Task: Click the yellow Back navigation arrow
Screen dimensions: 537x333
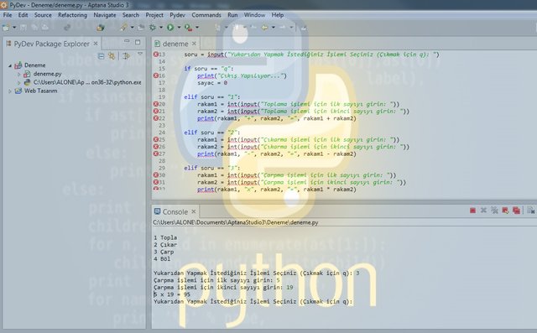Action: pyautogui.click(x=265, y=28)
